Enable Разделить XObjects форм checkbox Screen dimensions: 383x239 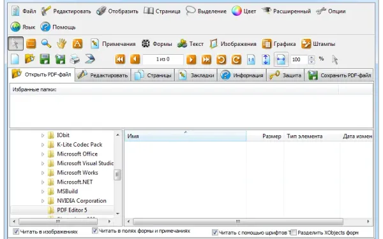(x=294, y=233)
